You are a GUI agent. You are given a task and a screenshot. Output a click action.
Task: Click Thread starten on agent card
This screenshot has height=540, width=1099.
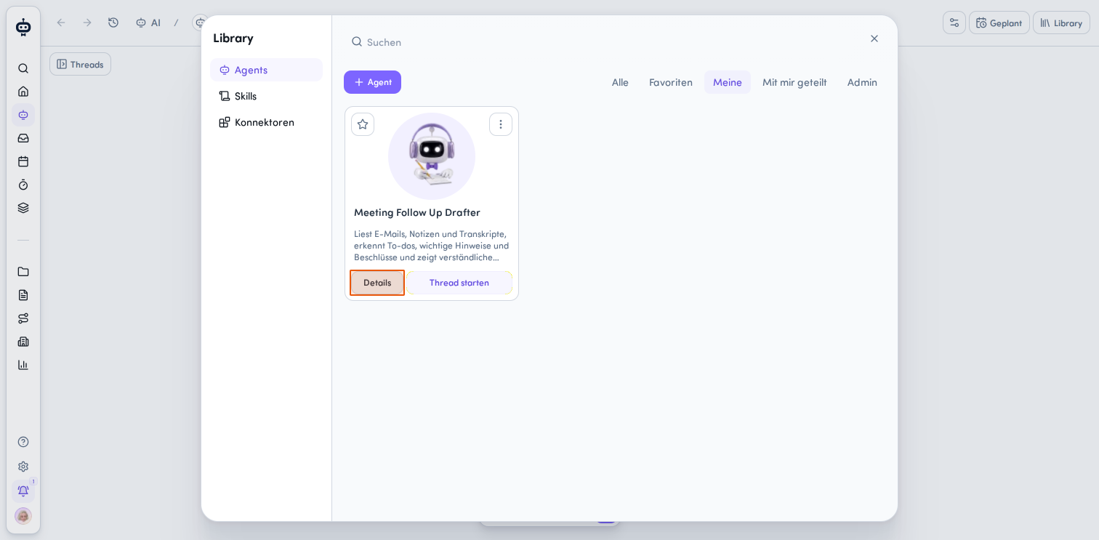click(459, 283)
